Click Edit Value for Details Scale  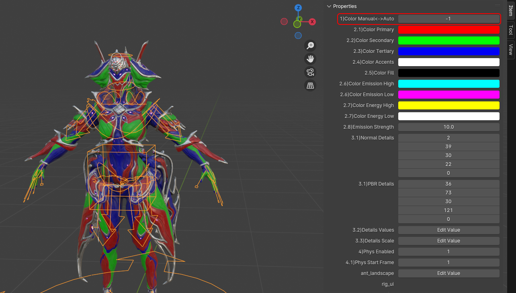click(448, 241)
